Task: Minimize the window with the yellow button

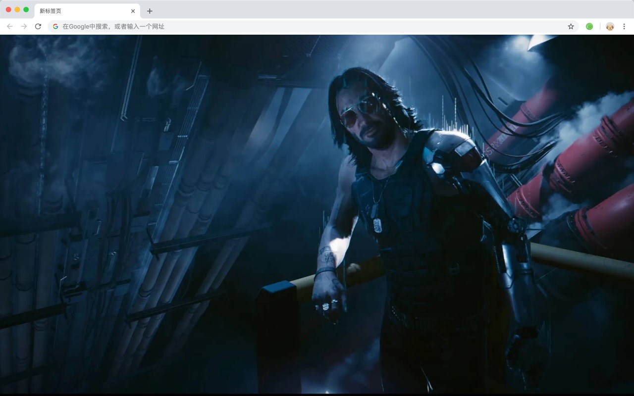Action: [x=17, y=9]
